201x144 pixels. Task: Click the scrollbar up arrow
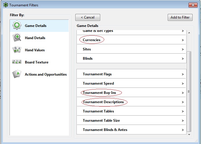click(189, 33)
